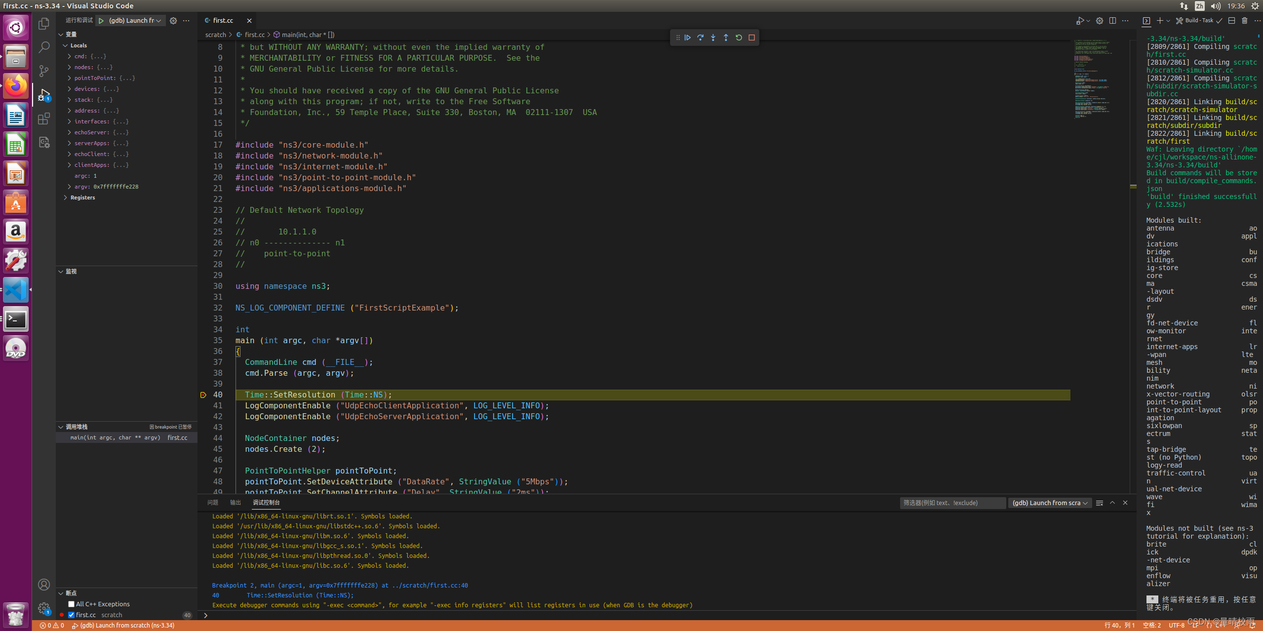Open the Extensions sidebar view
Screen dimensions: 1263x631
click(44, 118)
